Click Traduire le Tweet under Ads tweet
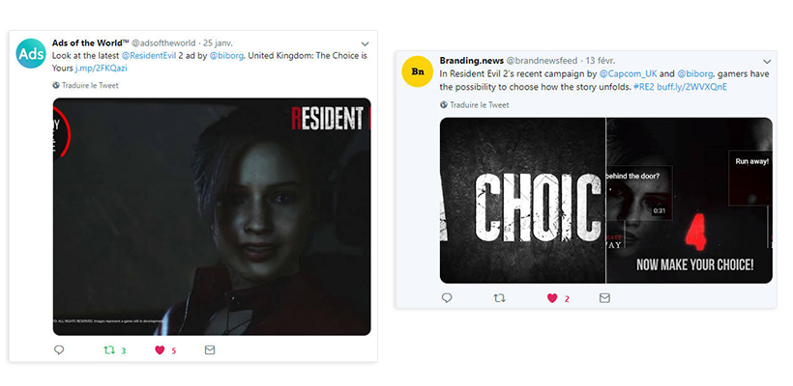Image resolution: width=793 pixels, height=386 pixels. (x=85, y=85)
